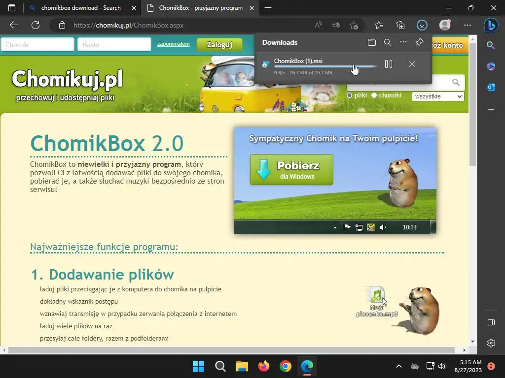Open sidebar settings gear
Image resolution: width=505 pixels, height=378 pixels.
[491, 343]
